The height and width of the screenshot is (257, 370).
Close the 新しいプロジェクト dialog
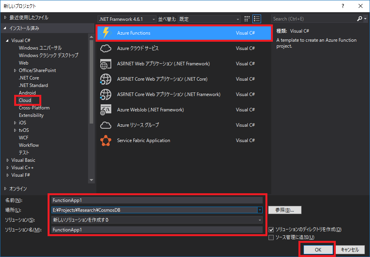pyautogui.click(x=361, y=6)
